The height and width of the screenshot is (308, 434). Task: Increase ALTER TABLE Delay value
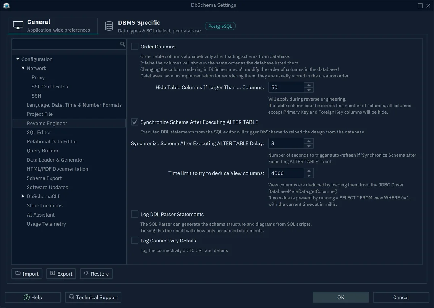(309, 141)
